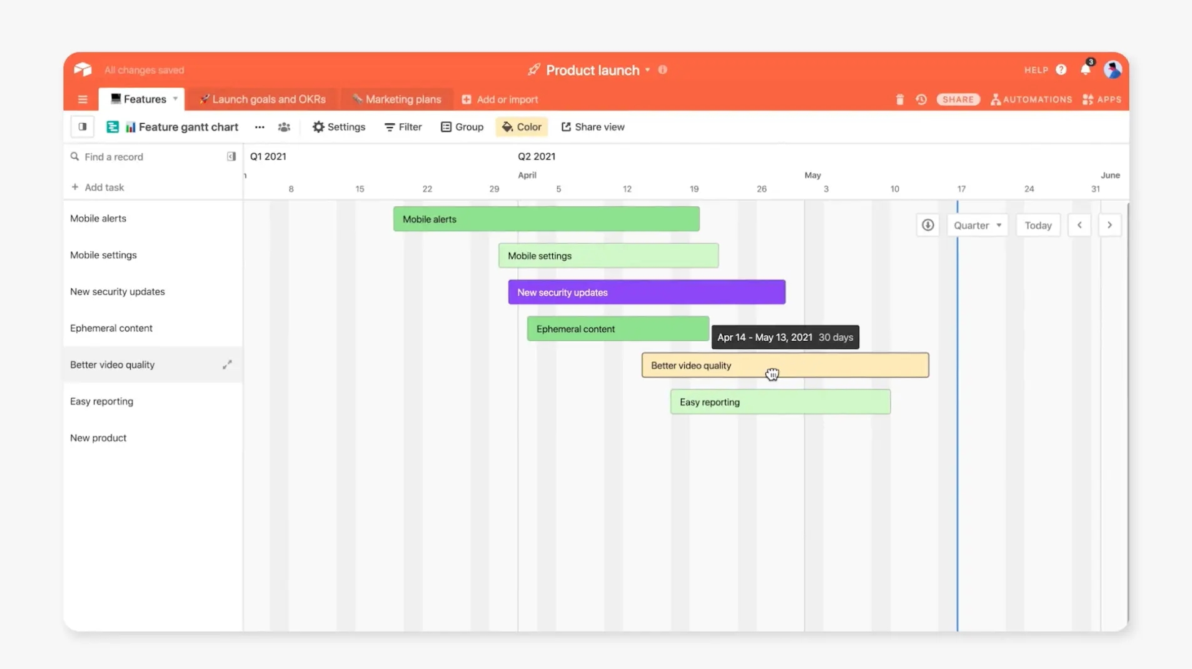
Task: Open the Automations panel
Action: point(1031,99)
